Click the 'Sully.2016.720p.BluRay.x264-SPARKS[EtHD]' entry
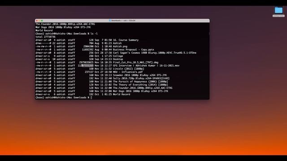 point(141,78)
